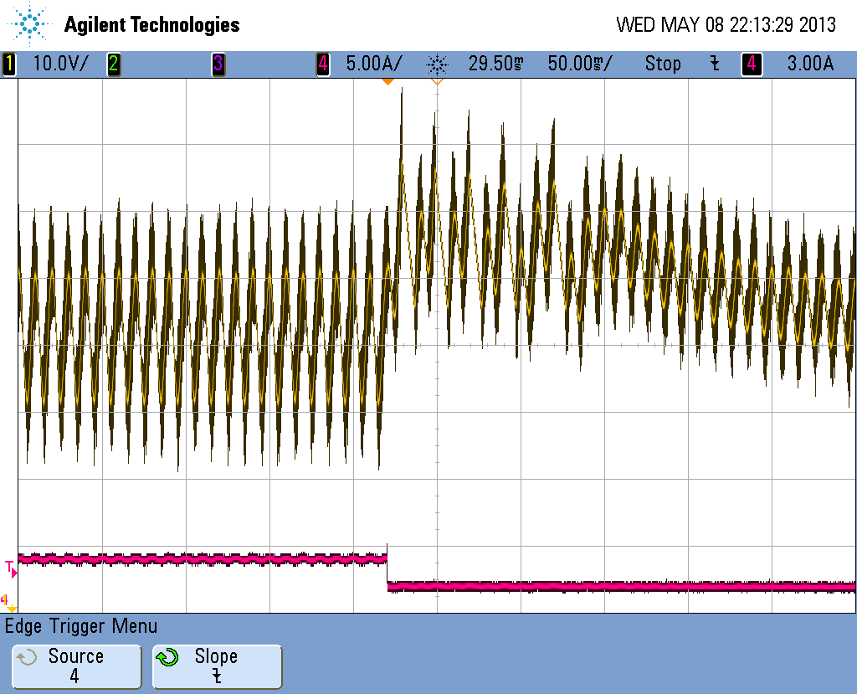
Task: Select the Channel 4 indicator icon
Action: [322, 64]
